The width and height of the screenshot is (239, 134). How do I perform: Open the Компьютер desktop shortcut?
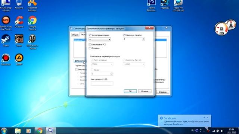tap(6, 6)
